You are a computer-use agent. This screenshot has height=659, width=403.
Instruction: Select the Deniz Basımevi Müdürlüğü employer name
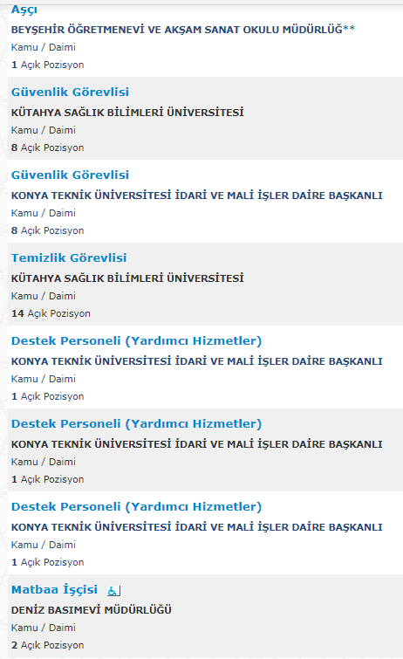pyautogui.click(x=92, y=610)
